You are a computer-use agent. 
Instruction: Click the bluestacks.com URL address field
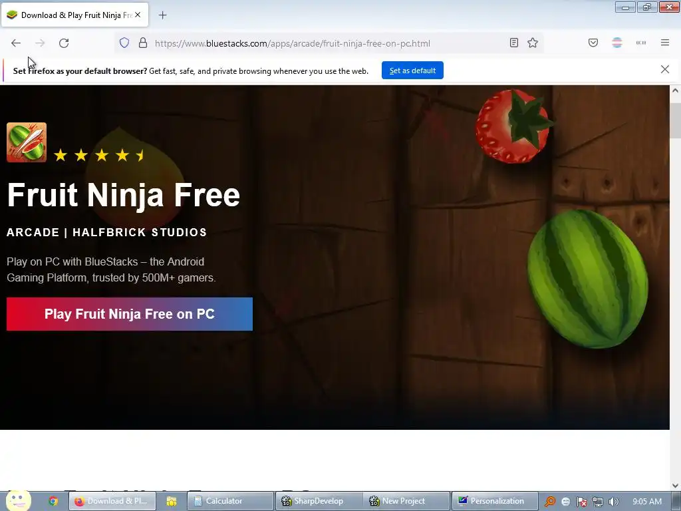(x=330, y=43)
